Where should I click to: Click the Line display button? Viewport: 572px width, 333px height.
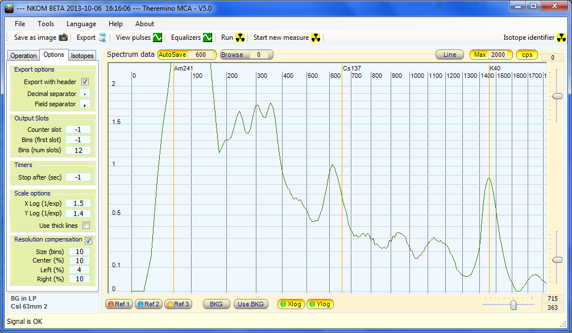450,55
